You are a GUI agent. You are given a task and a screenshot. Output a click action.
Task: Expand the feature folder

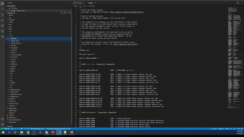[x=13, y=68]
